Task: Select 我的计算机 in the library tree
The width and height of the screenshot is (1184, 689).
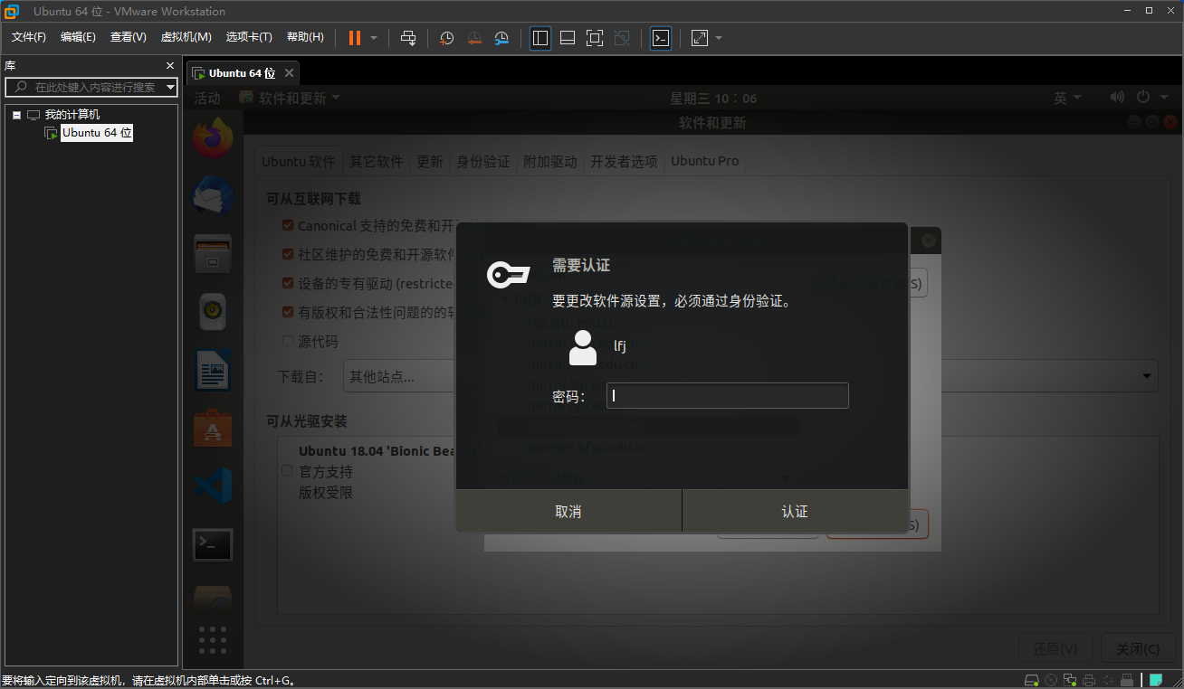Action: [x=72, y=115]
